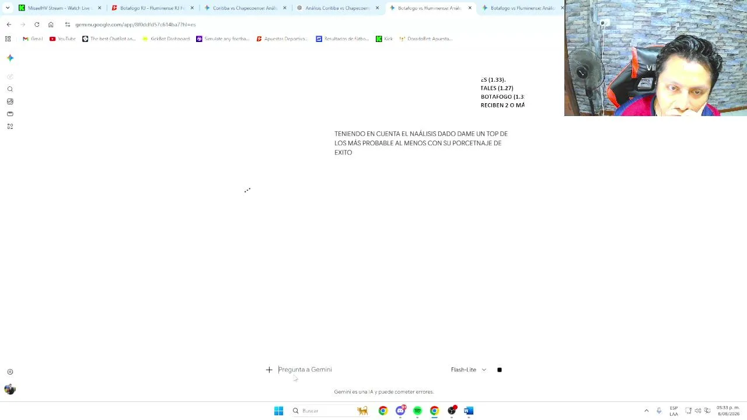Image resolution: width=747 pixels, height=420 pixels.
Task: Click the taskbar Buscar search box
Action: pyautogui.click(x=331, y=411)
